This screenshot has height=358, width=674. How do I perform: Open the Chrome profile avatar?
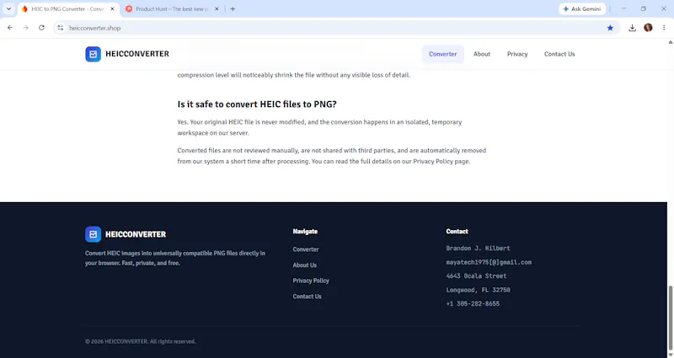click(648, 28)
